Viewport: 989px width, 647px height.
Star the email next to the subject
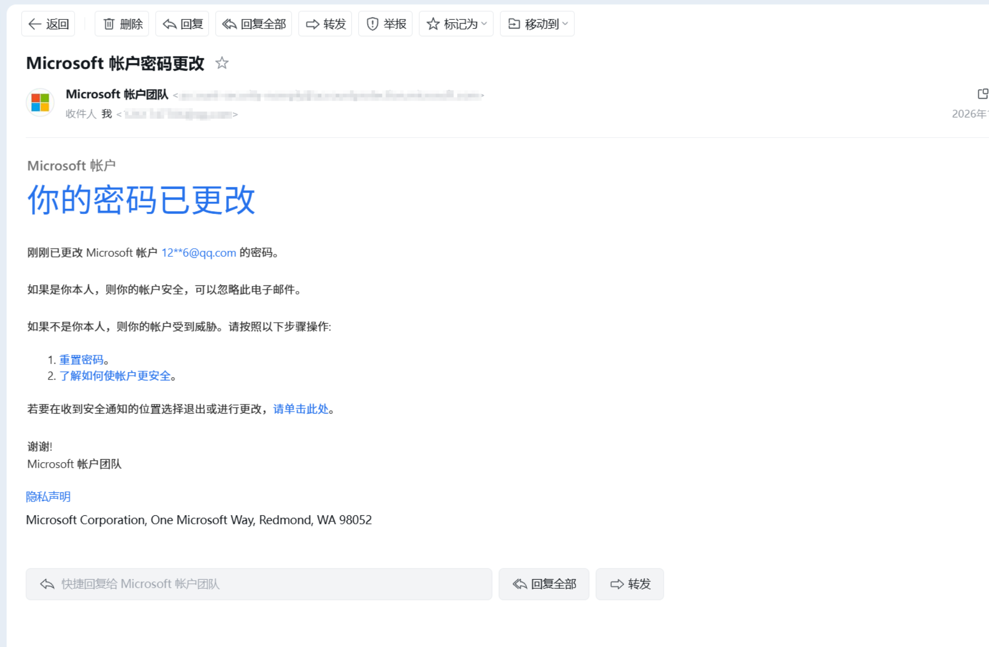point(222,63)
